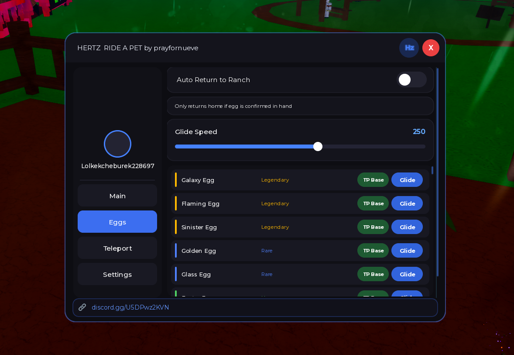This screenshot has width=514, height=355.
Task: Click the Glide Speed slider handle
Action: (318, 146)
